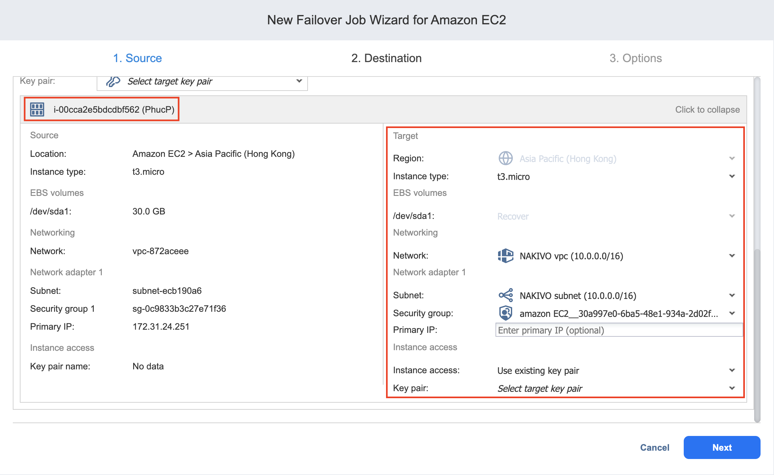Click the key pair icon at top
Viewport: 774px width, 475px height.
click(113, 81)
